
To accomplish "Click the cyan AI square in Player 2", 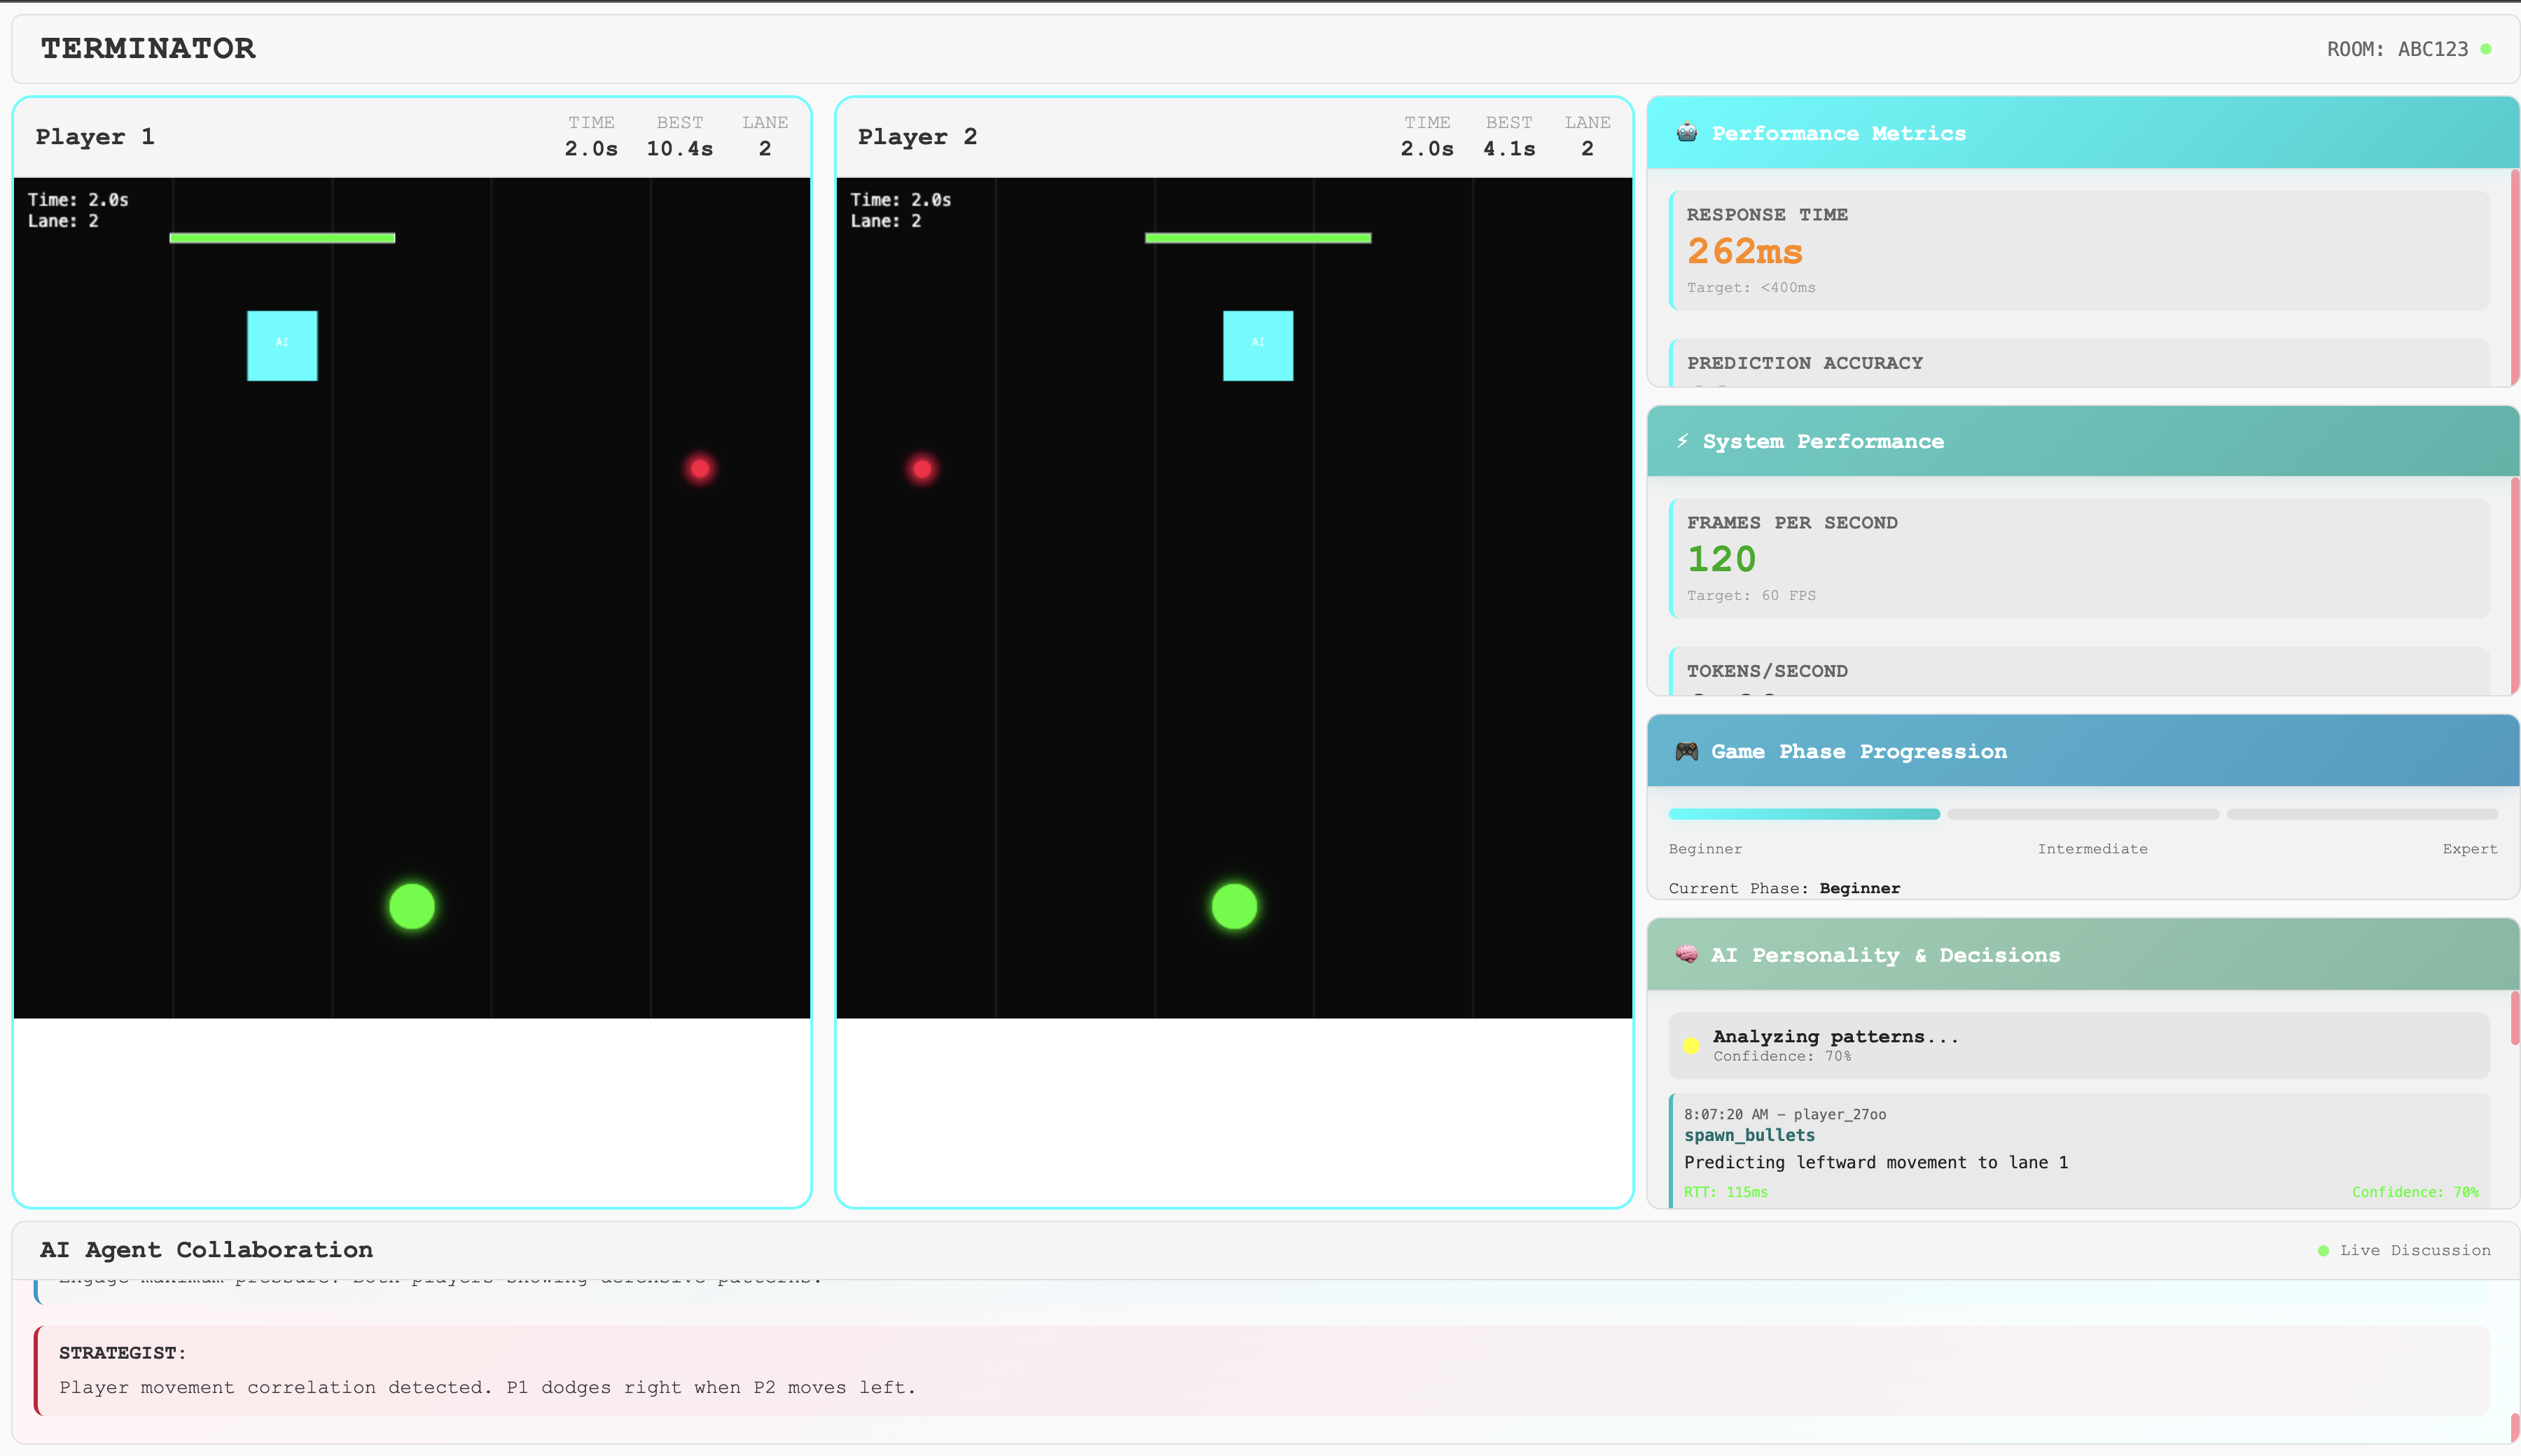I will tap(1258, 345).
